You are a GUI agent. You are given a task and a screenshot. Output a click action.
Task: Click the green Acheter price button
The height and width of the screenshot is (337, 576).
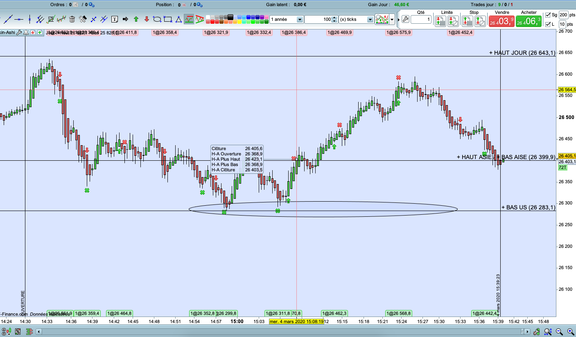(529, 21)
